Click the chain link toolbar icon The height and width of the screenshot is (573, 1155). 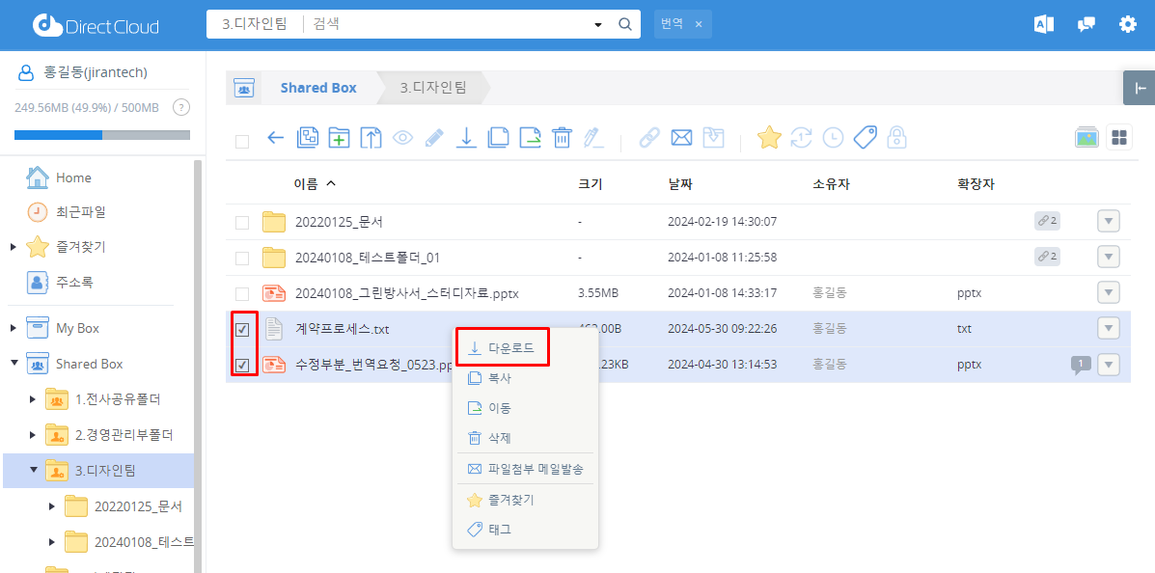click(649, 138)
